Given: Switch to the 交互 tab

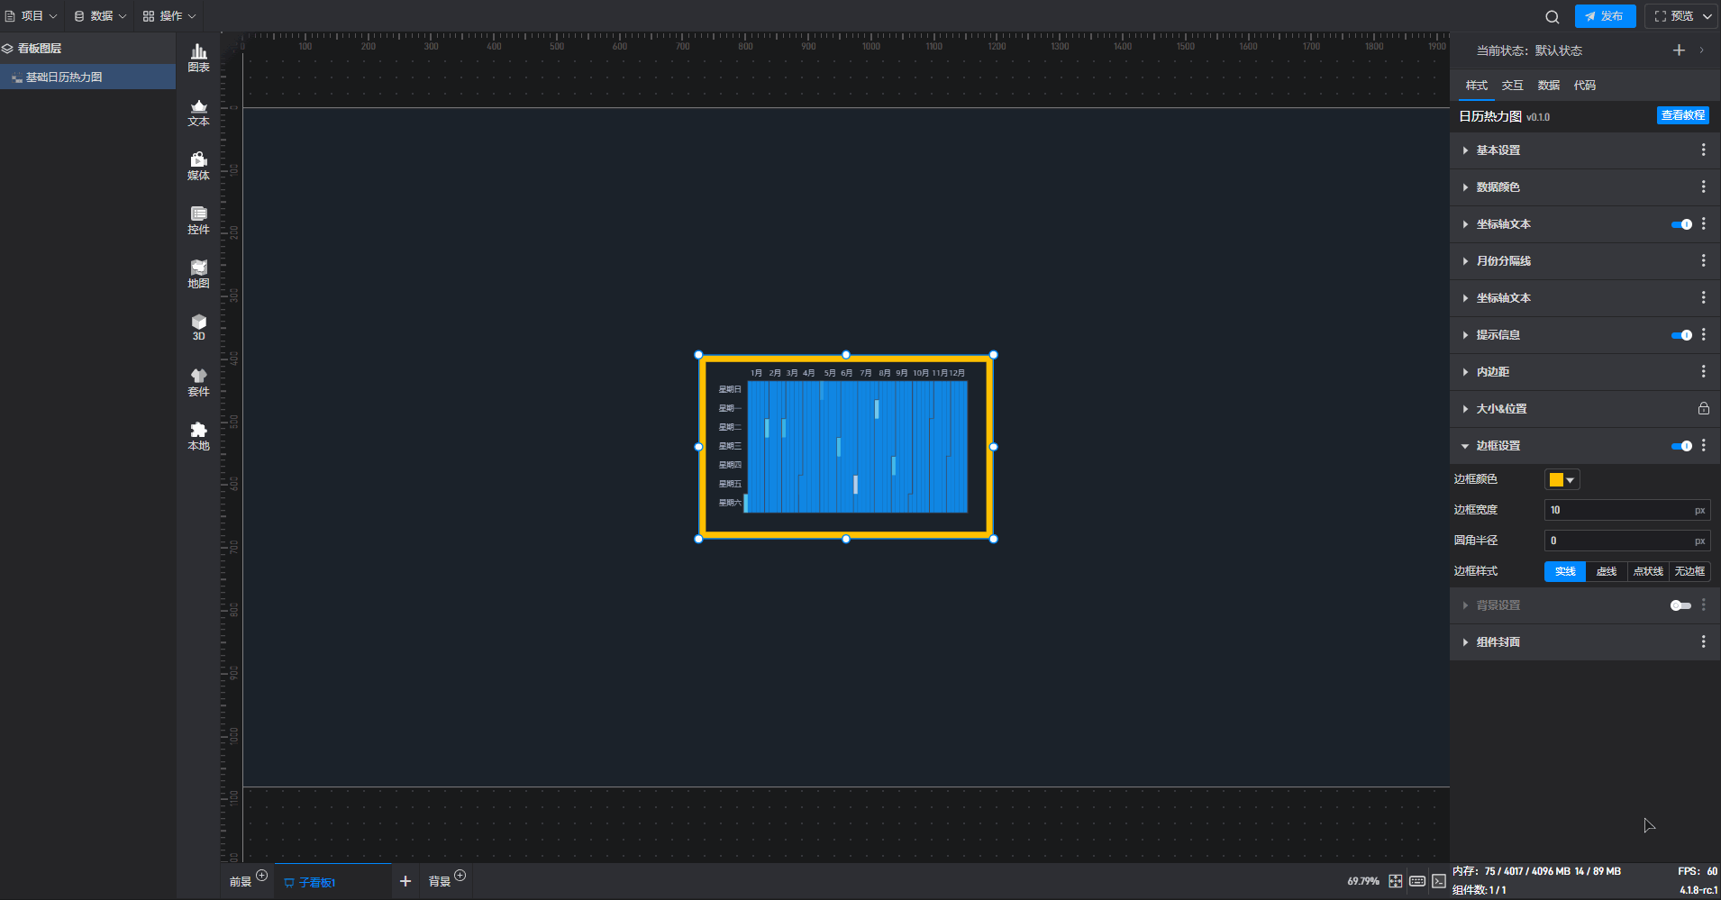Looking at the screenshot, I should coord(1512,86).
